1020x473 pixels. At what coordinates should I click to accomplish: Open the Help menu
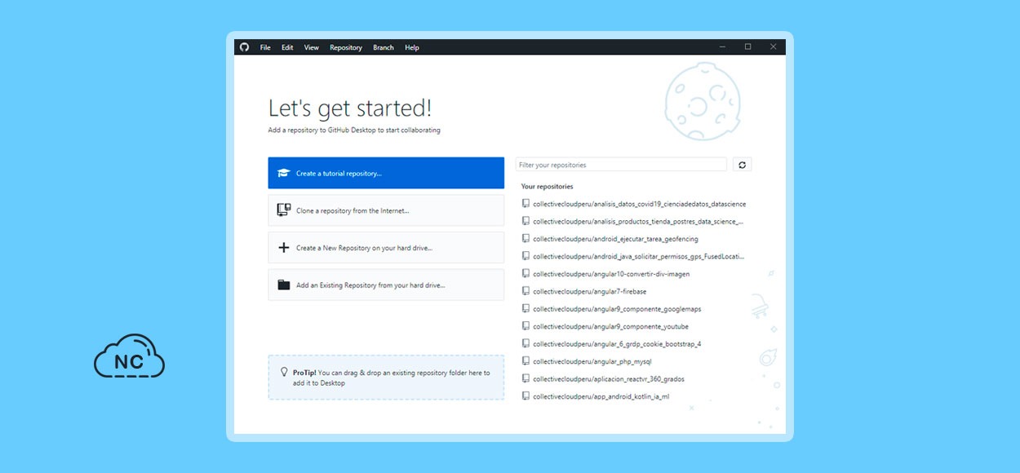coord(412,47)
